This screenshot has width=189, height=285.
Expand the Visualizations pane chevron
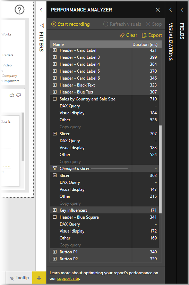(x=171, y=10)
